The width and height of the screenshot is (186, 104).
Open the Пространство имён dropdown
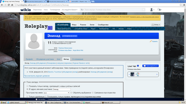click(x=56, y=93)
